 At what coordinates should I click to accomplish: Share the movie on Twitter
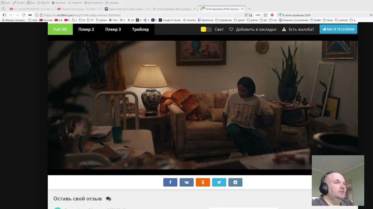219,182
